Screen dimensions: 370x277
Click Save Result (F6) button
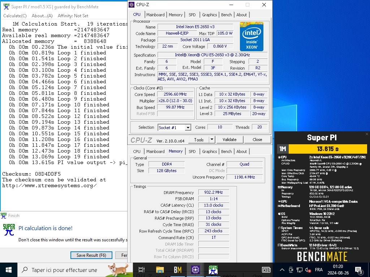tap(91, 255)
